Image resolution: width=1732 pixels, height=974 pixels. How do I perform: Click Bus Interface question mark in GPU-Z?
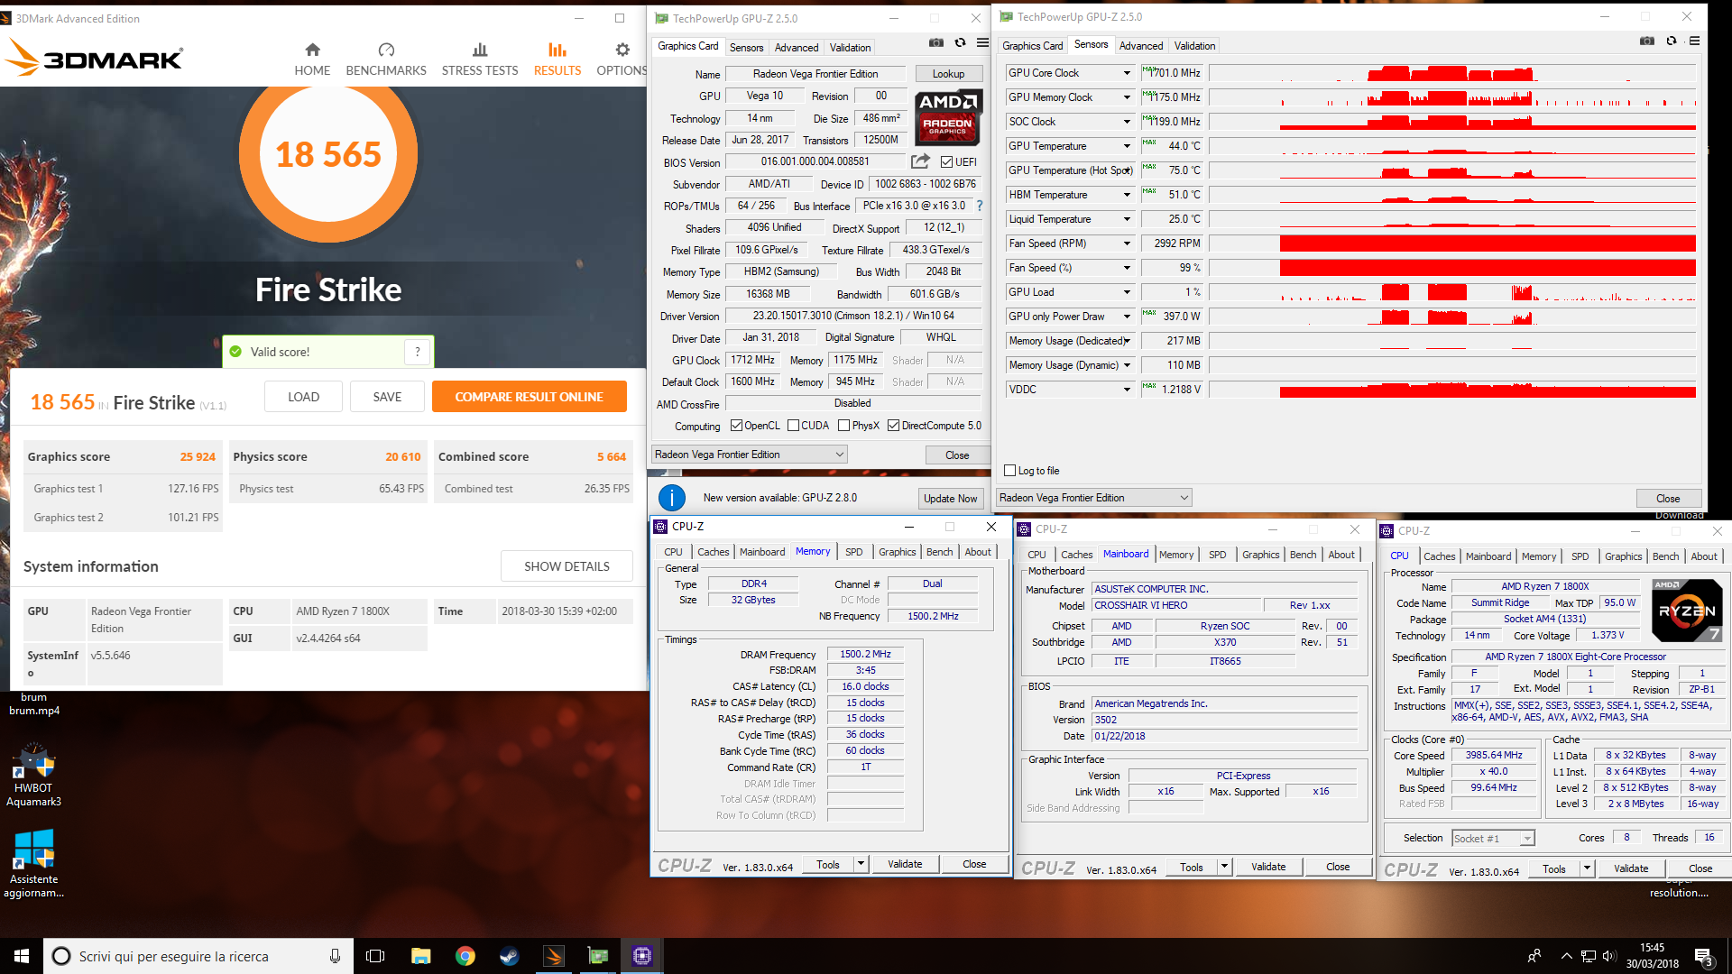point(980,206)
